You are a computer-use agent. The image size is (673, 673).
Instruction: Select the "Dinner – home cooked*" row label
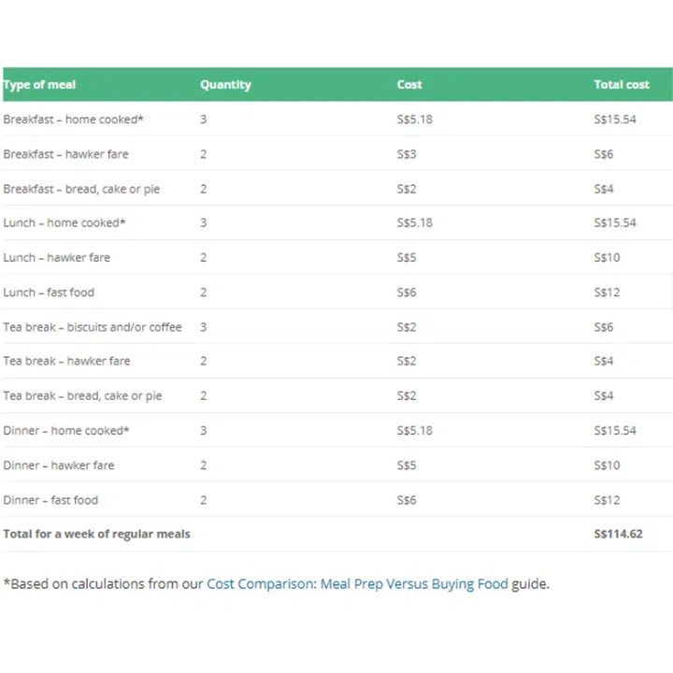(x=66, y=431)
